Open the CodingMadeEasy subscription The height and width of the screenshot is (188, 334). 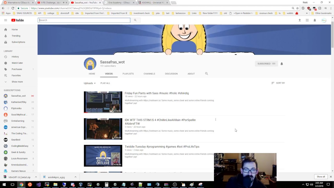pos(19,146)
